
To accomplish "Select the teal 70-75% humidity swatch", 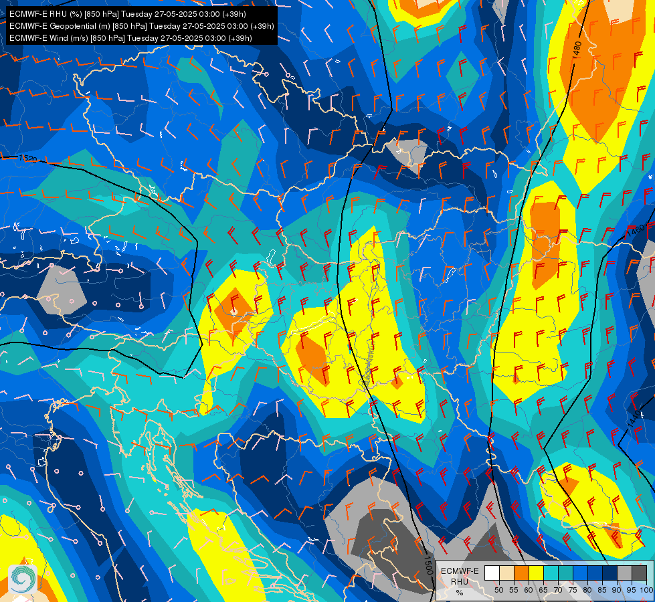I will pyautogui.click(x=565, y=573).
